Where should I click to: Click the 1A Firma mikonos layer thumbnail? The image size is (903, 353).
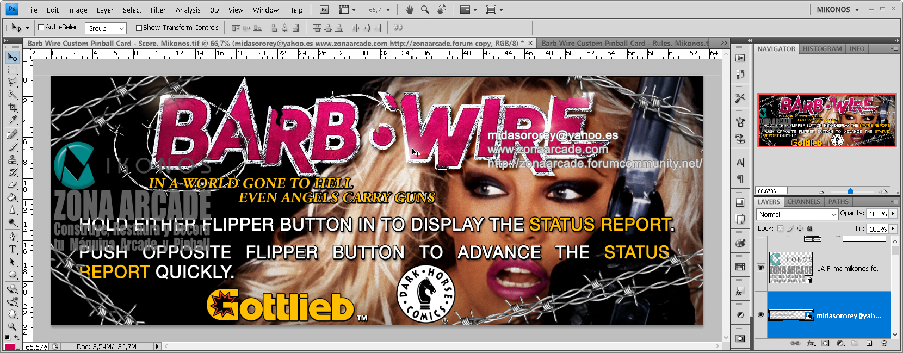(790, 268)
